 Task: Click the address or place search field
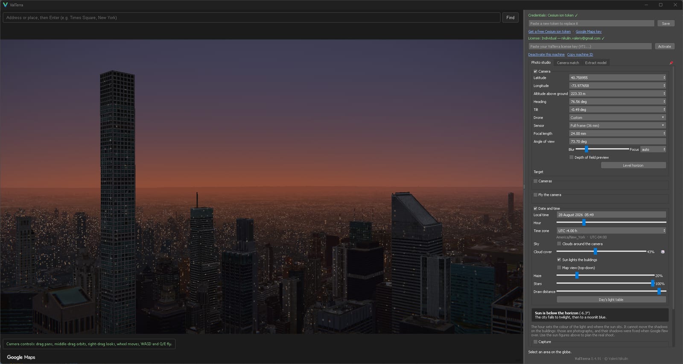[251, 18]
